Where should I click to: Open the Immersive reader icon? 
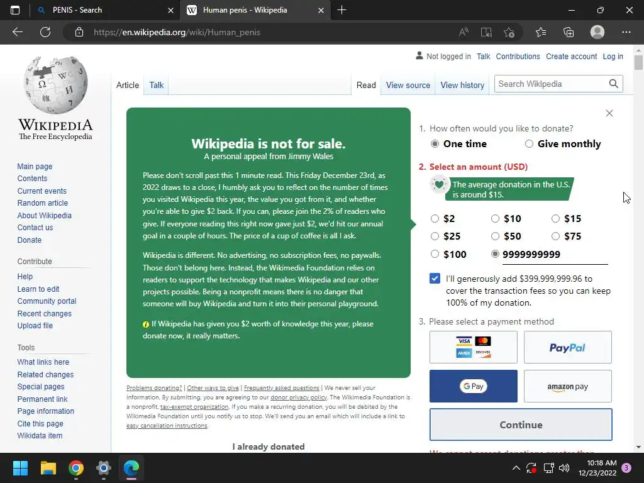point(486,32)
